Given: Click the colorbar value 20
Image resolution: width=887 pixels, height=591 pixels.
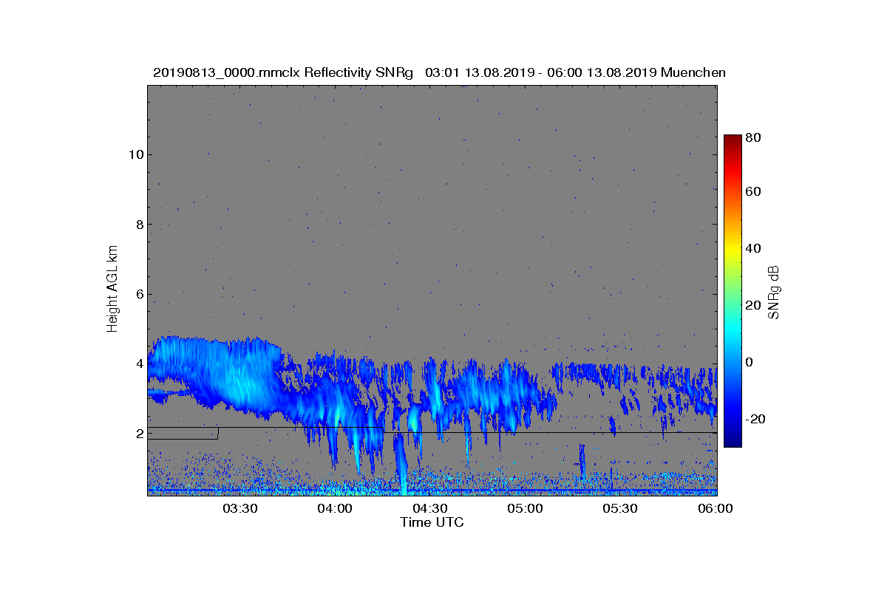Looking at the screenshot, I should coord(754,305).
